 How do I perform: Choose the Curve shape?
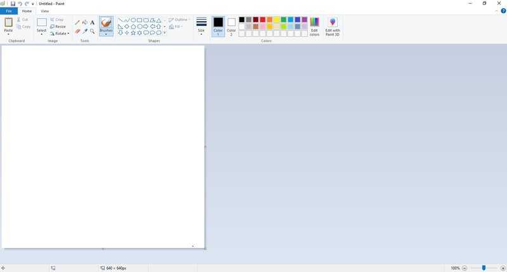pyautogui.click(x=127, y=20)
